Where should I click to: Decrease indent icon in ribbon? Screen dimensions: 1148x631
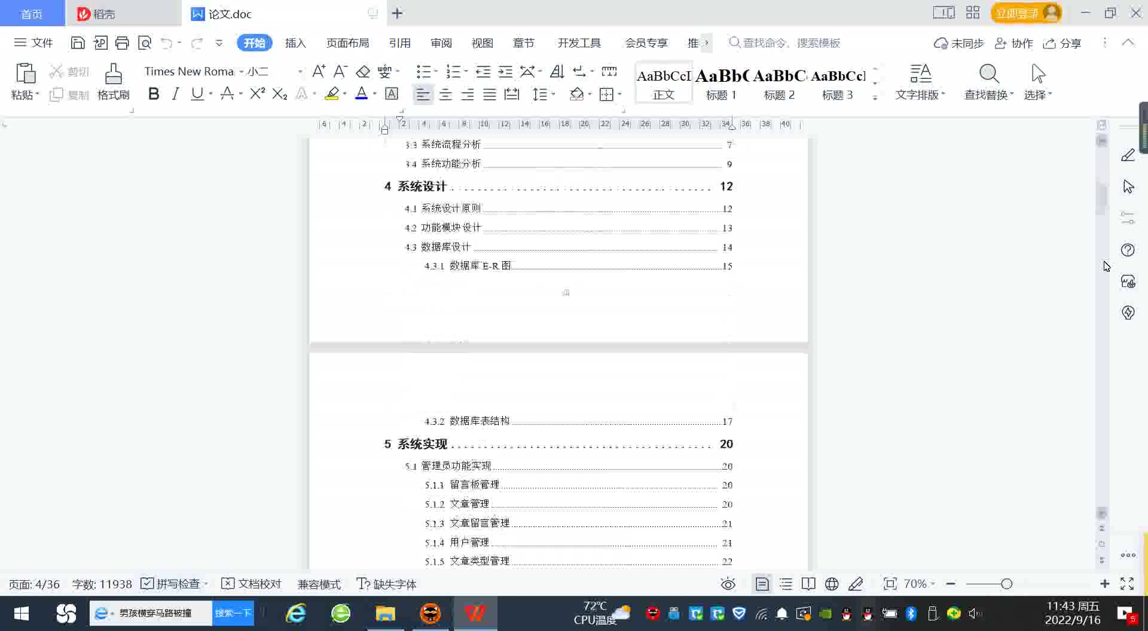pos(483,72)
